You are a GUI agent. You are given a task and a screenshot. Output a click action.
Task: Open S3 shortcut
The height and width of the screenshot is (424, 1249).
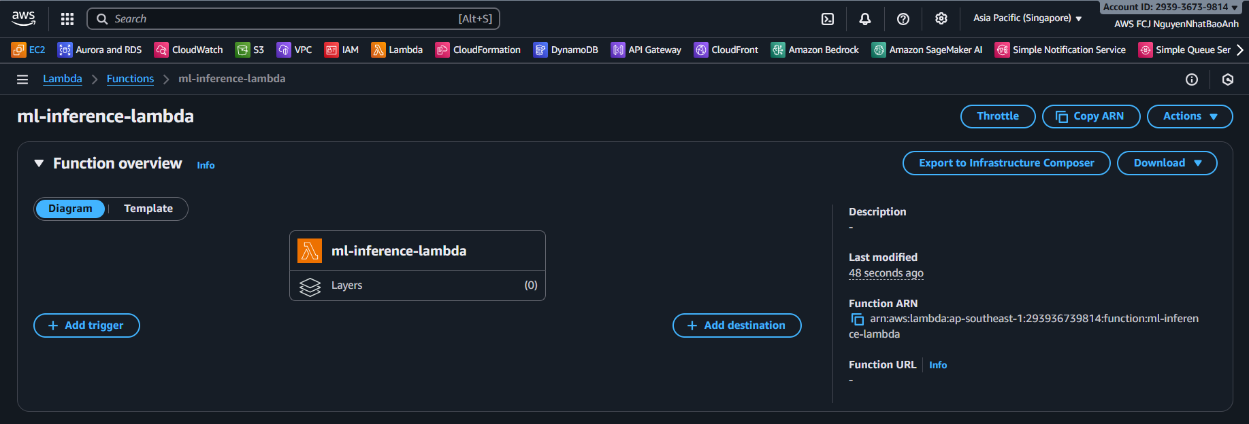click(250, 50)
